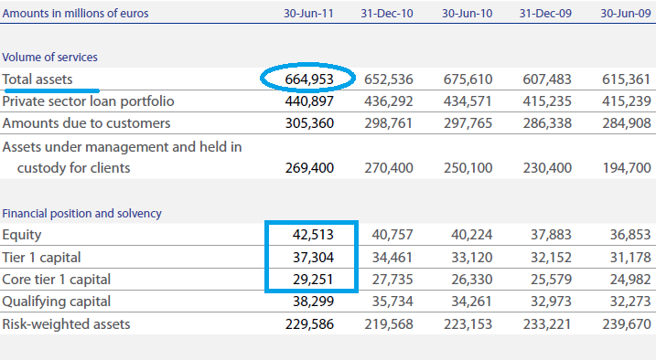The width and height of the screenshot is (656, 360).
Task: Click the Risk-weighted assets 31-Dec-09 value 233,221
Action: point(547,324)
